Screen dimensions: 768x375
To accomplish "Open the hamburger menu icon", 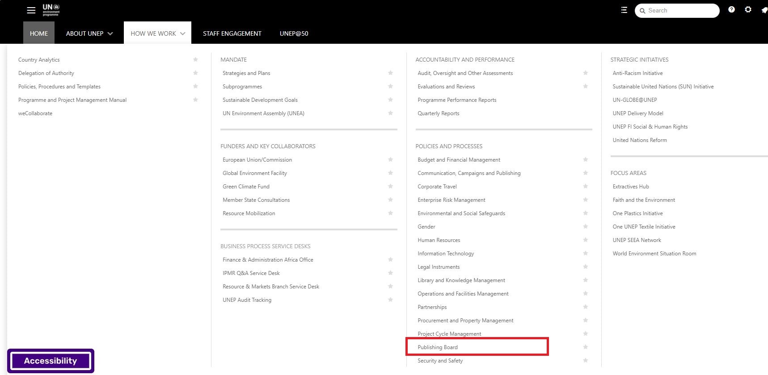I will click(31, 10).
